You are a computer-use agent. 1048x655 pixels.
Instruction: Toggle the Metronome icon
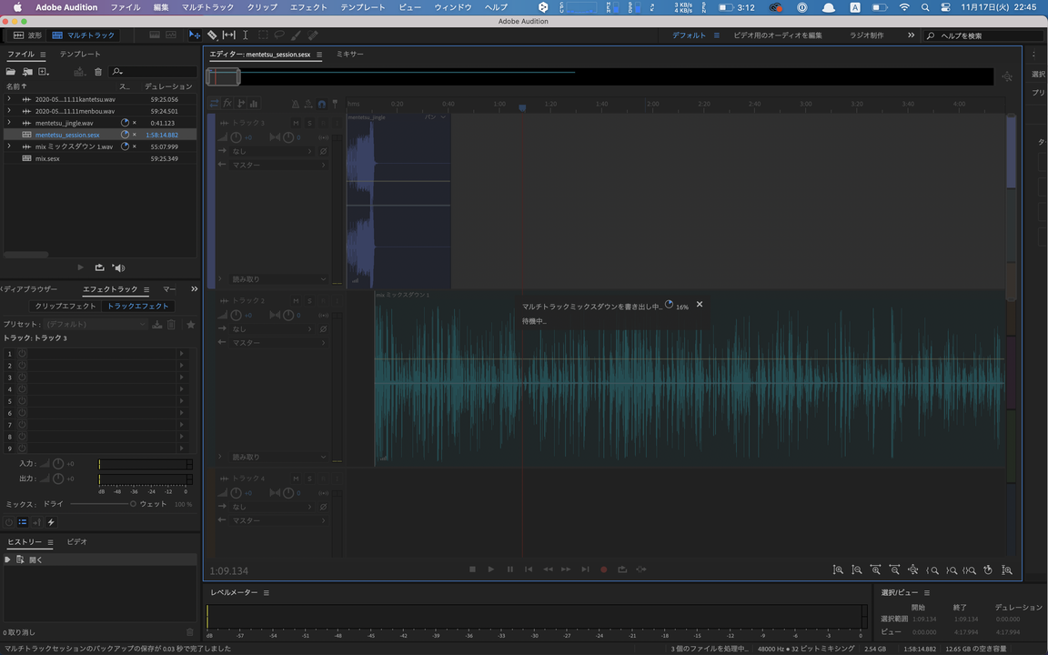pos(296,104)
